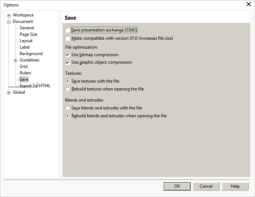The height and width of the screenshot is (197, 255).
Task: Choose Rebuild blends and extrudes when opening
Action: click(68, 116)
